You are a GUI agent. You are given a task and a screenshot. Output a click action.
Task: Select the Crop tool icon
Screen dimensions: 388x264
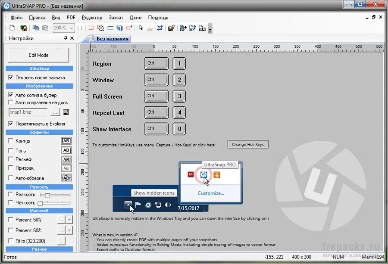click(x=160, y=28)
